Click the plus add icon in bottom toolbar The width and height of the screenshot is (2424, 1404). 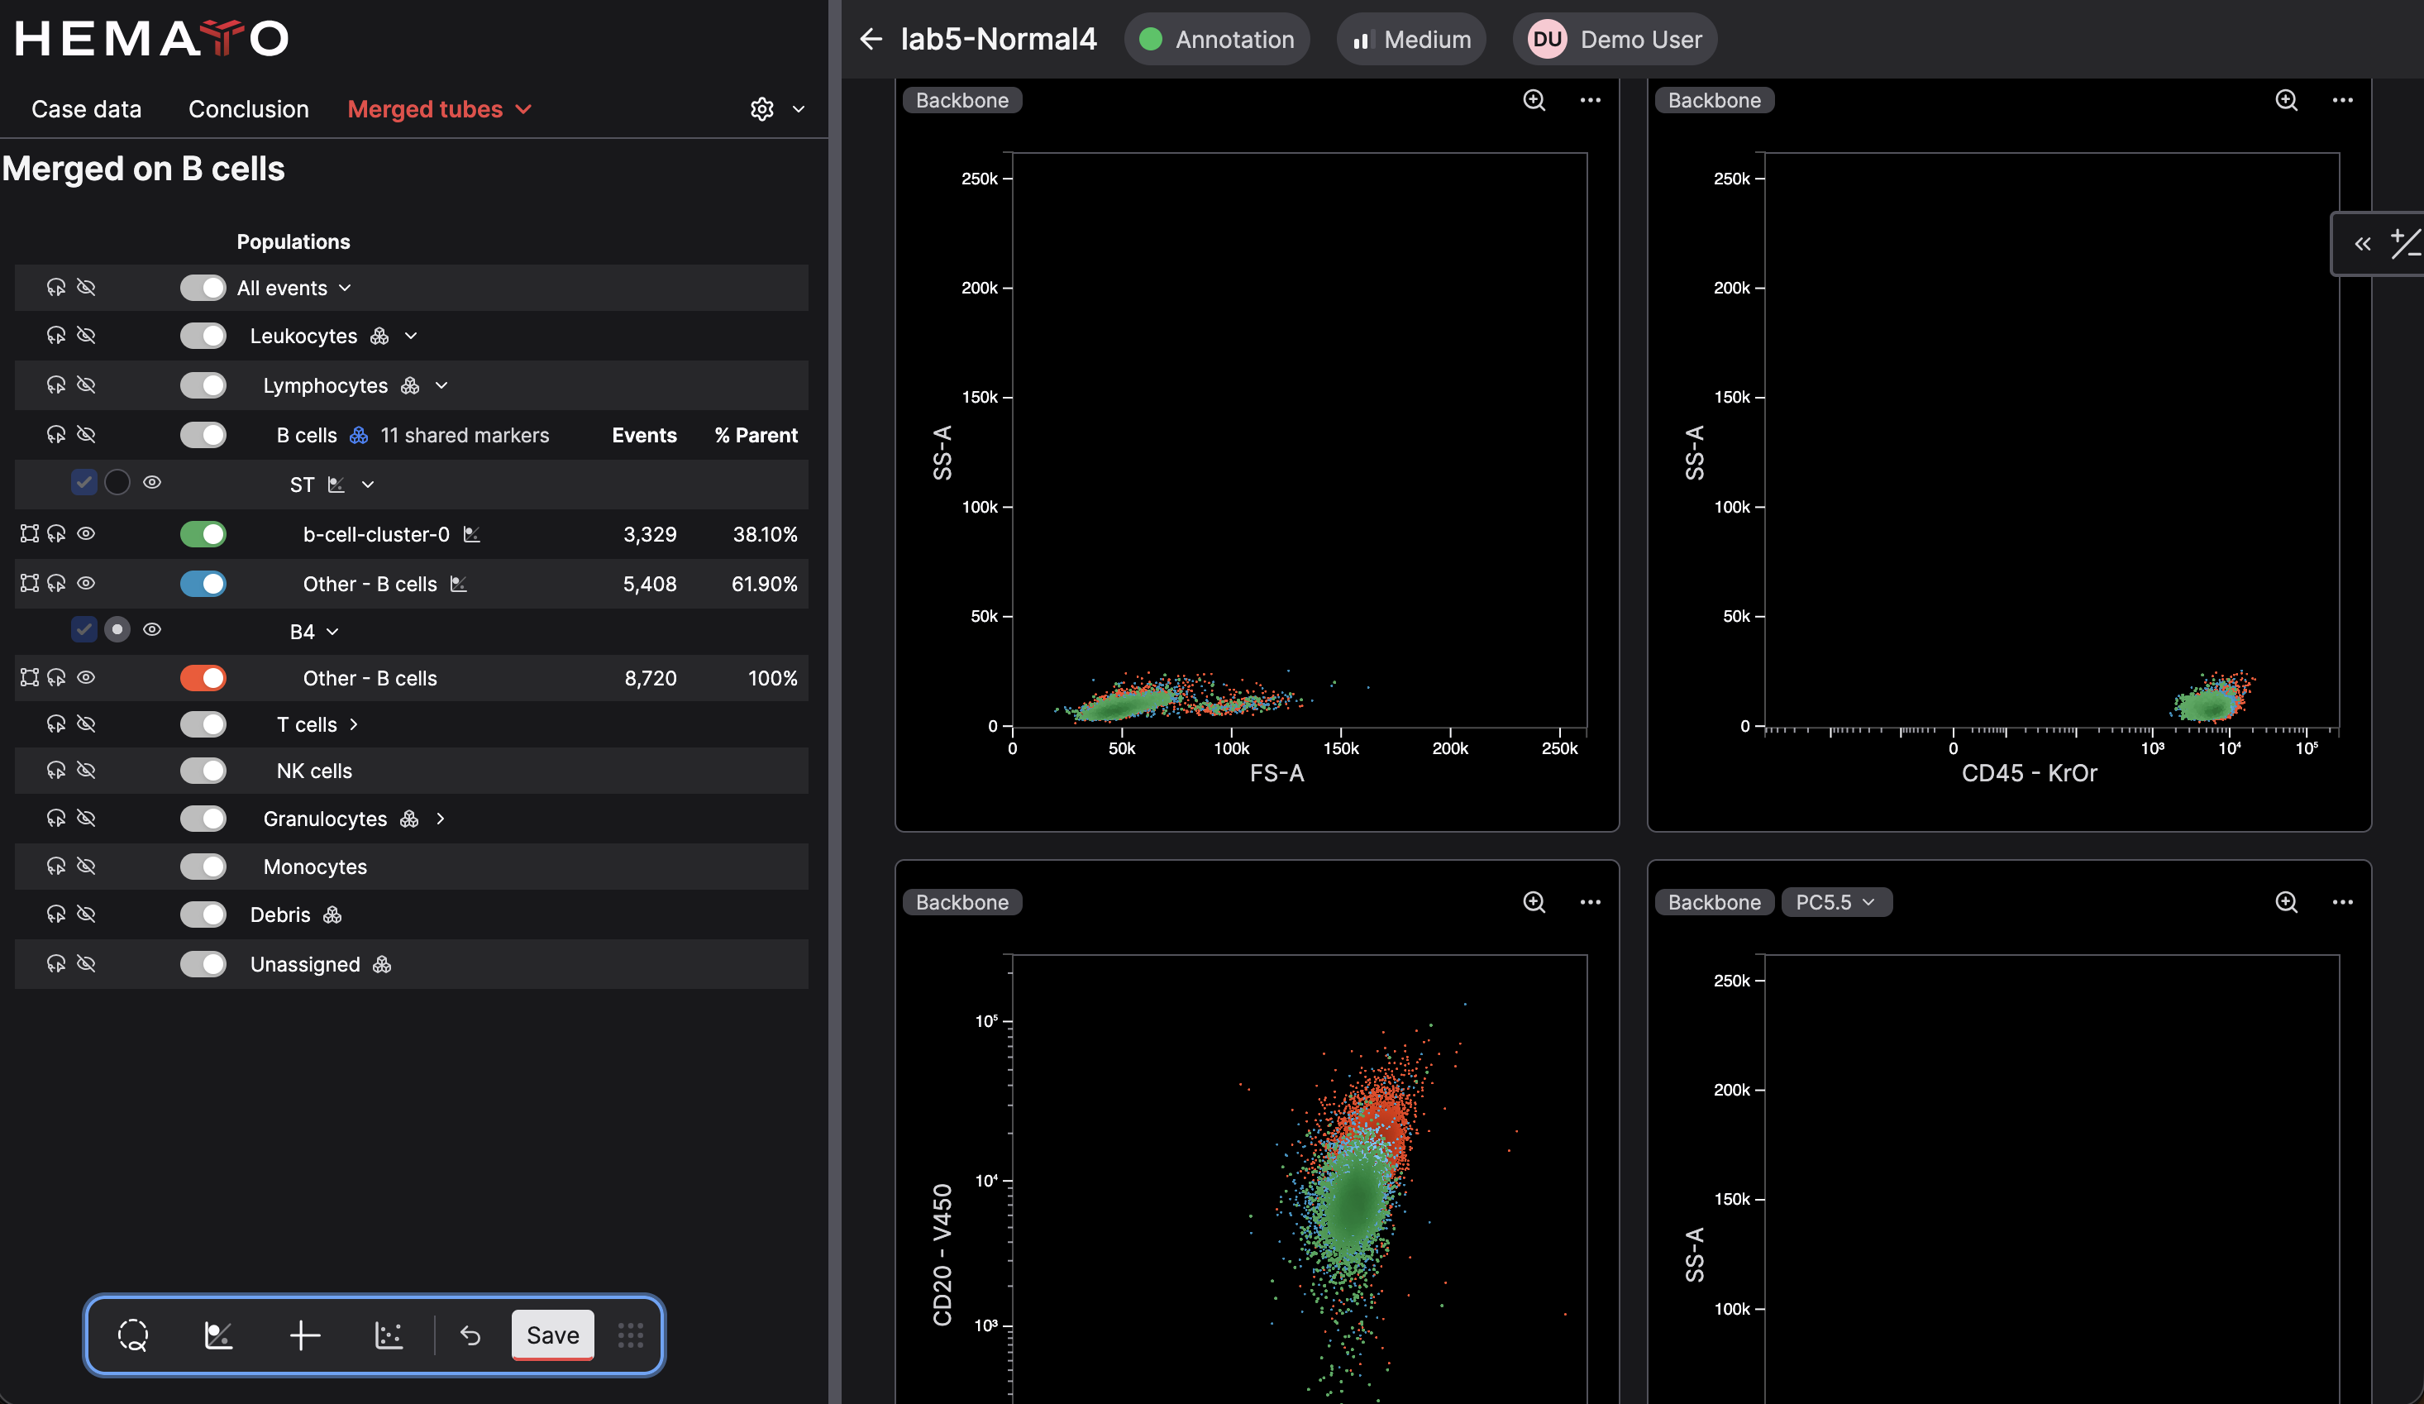point(304,1335)
